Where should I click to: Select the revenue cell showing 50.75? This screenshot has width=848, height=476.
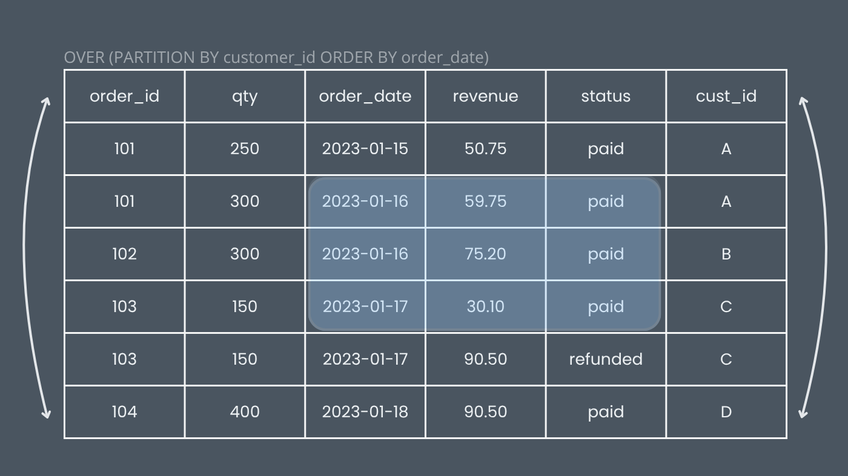point(485,149)
